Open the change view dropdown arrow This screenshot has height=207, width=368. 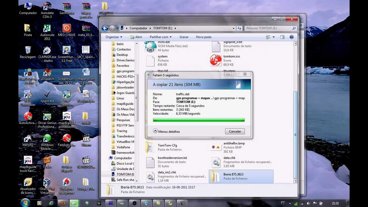point(273,37)
